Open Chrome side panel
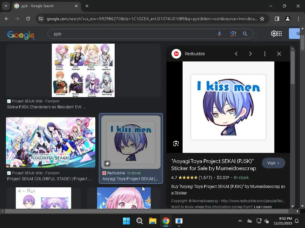Screen dimensions: 305x228 [x=277, y=19]
